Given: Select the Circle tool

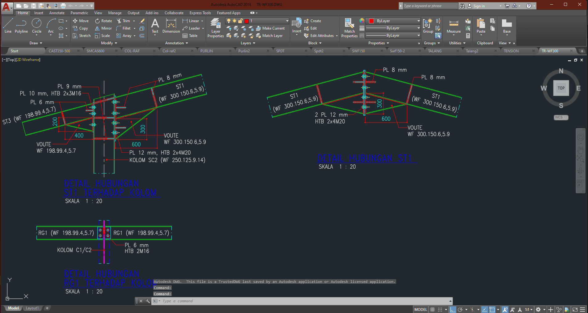Looking at the screenshot, I should pos(37,26).
